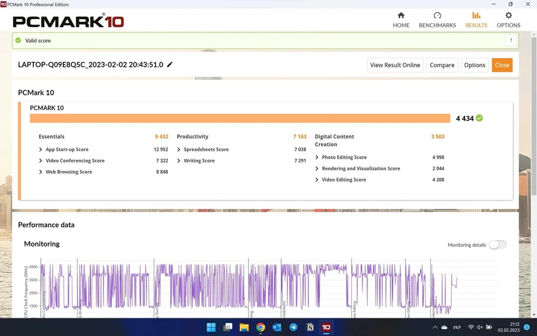Open the Home tab
The width and height of the screenshot is (537, 336).
click(401, 20)
